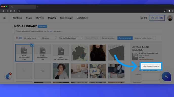The height and width of the screenshot is (97, 174).
Task: Click the Delete Permanently link
Action: point(146,59)
